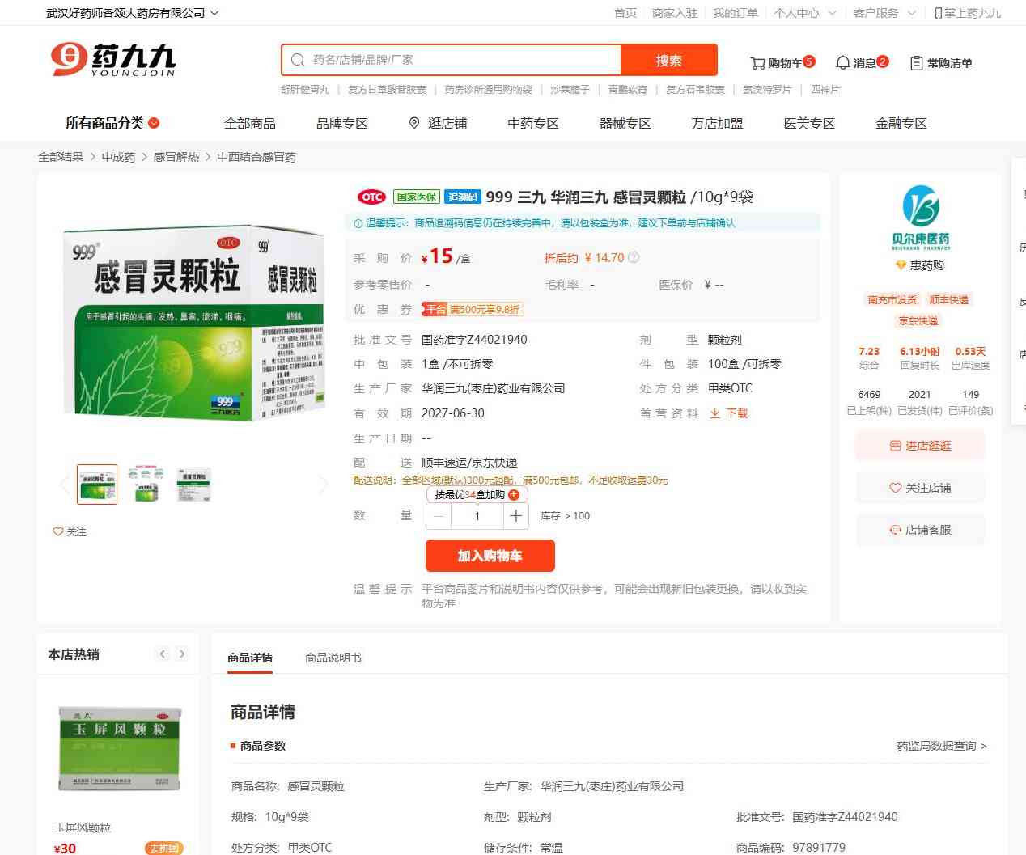The height and width of the screenshot is (855, 1026).
Task: Open the 中药专区 navigation menu item
Action: 532,123
